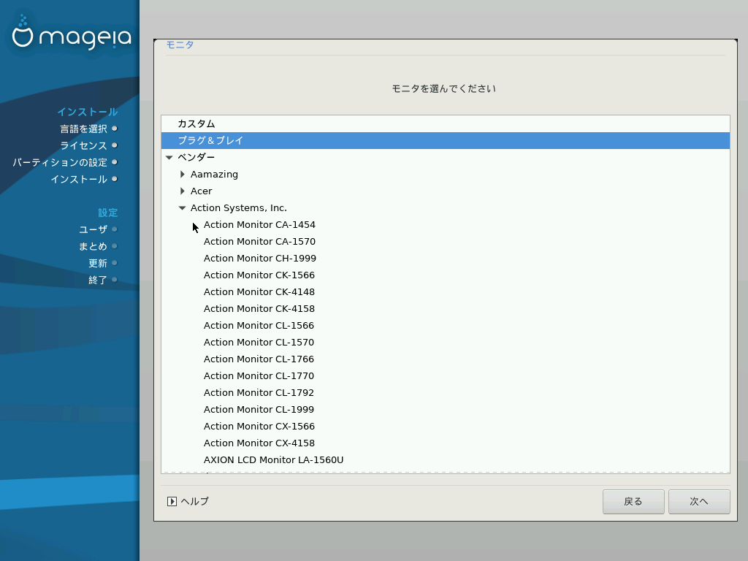This screenshot has height=561, width=748.
Task: Pick Action Monitor CK-1566
Action: point(259,275)
